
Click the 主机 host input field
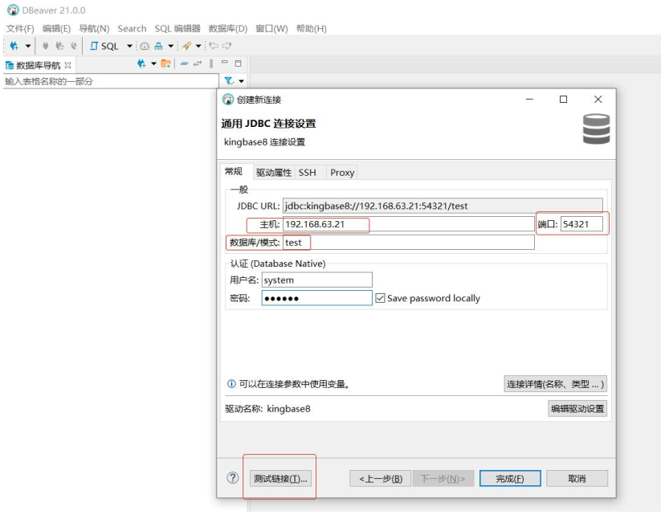[x=409, y=224]
